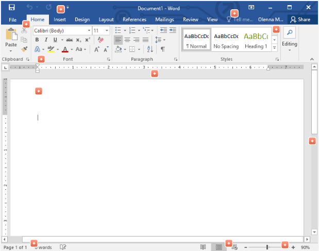Viewport: 319px width, 251px height.
Task: Click the Save icon in the title bar
Action: (12, 8)
